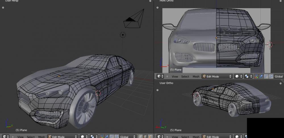Viewport: 284px width, 138px height.
Task: Open viewport shading dropdown in Front Ortho header
Action: (x=238, y=76)
